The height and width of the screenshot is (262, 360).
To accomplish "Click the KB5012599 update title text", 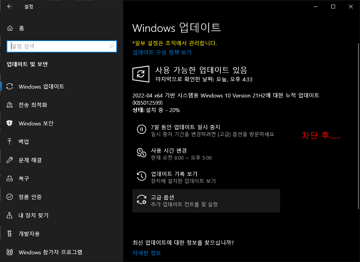I will [226, 99].
